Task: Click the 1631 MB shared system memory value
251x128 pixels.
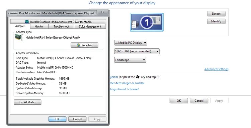Action: pyautogui.click(x=64, y=93)
